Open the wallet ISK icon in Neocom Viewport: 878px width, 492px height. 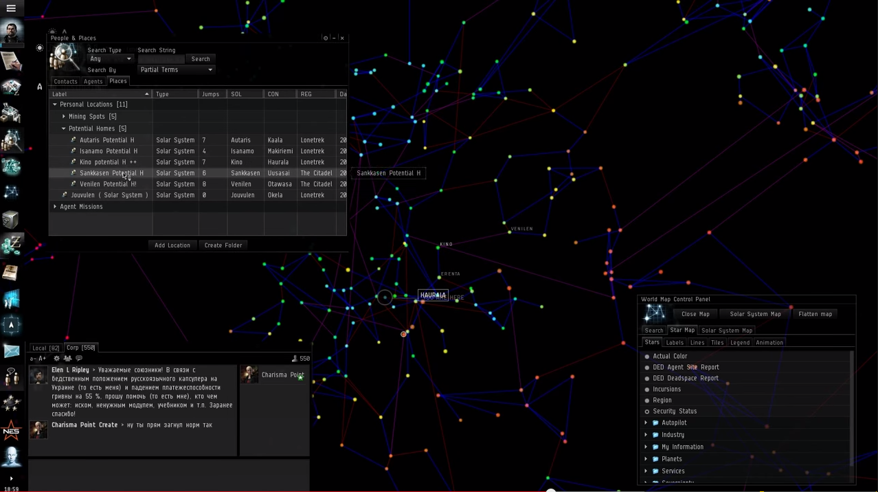(x=11, y=245)
